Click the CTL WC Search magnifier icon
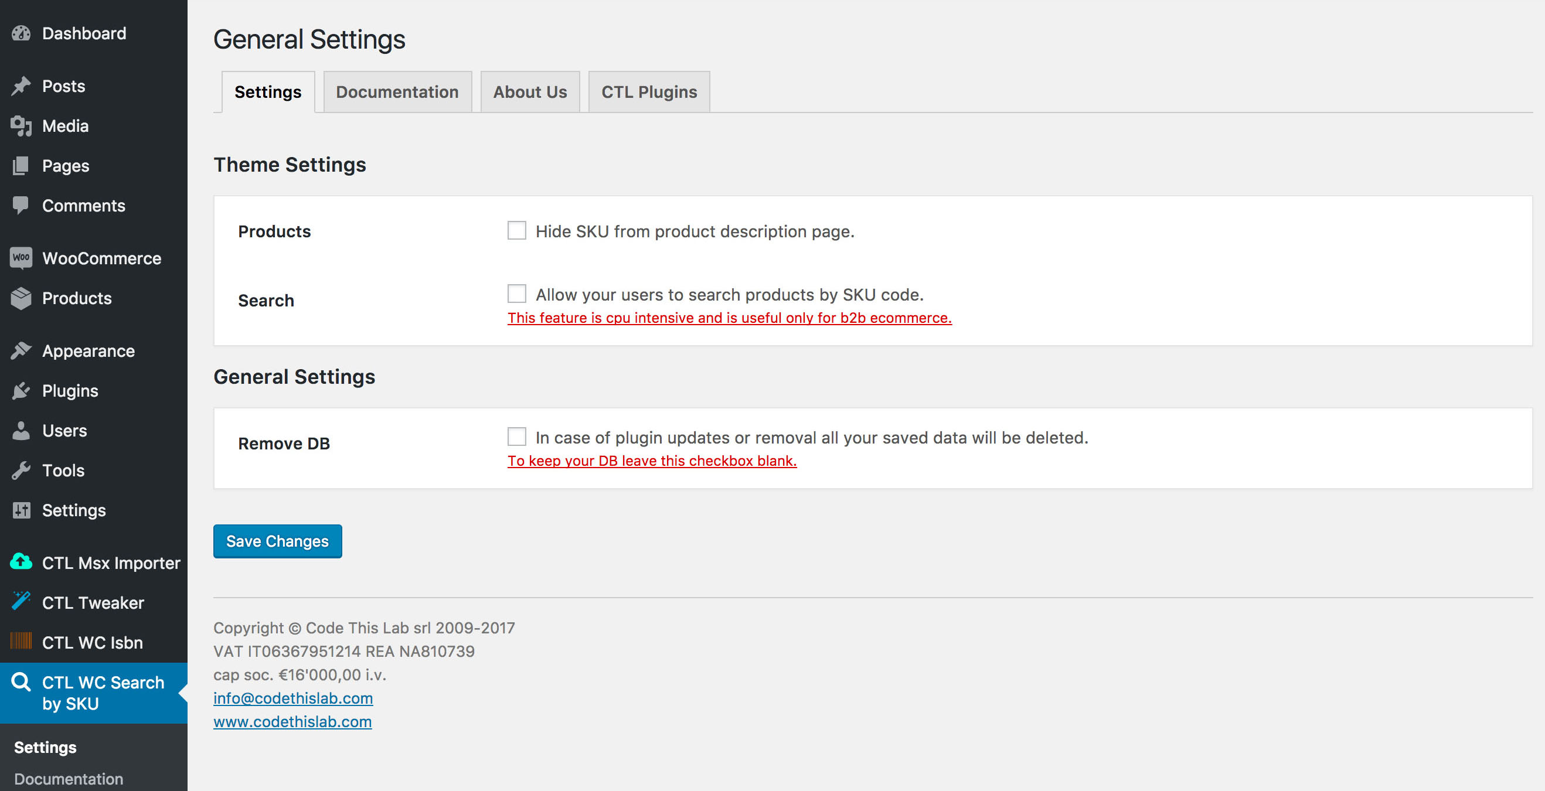 [21, 682]
